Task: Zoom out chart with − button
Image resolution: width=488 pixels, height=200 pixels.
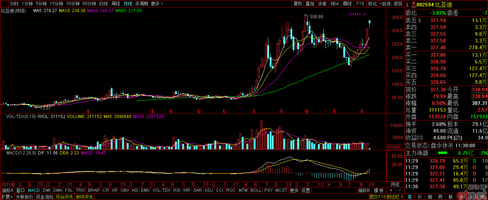Action: click(x=400, y=190)
